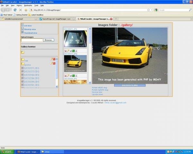The image size is (193, 154).
Task: Open the Bookmarks menu
Action: tap(28, 5)
